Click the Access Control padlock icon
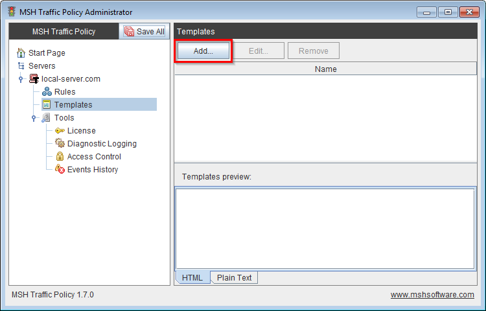This screenshot has width=486, height=311. [x=60, y=156]
